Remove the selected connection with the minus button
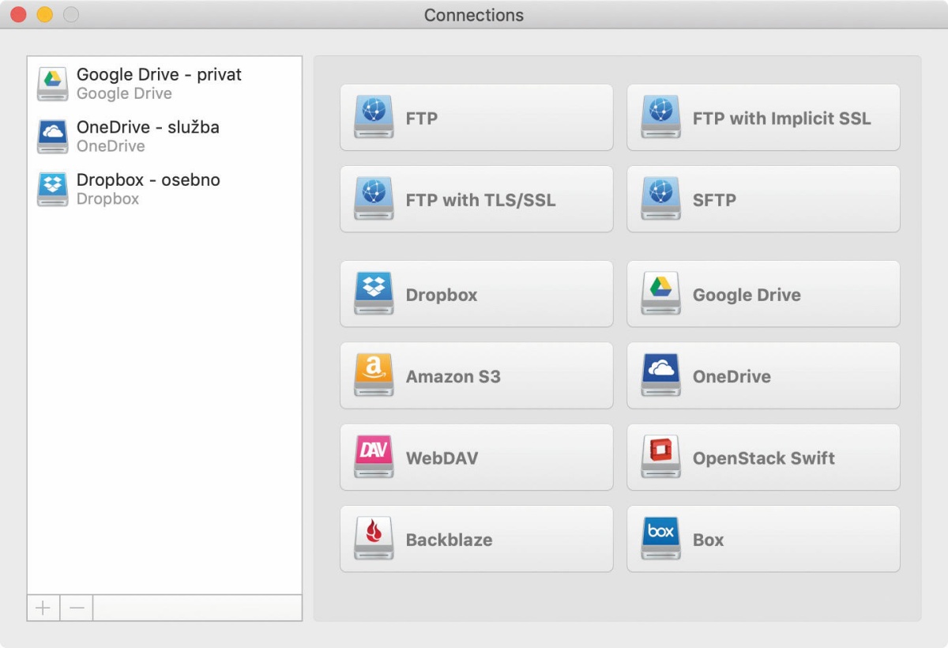The width and height of the screenshot is (948, 648). tap(77, 608)
